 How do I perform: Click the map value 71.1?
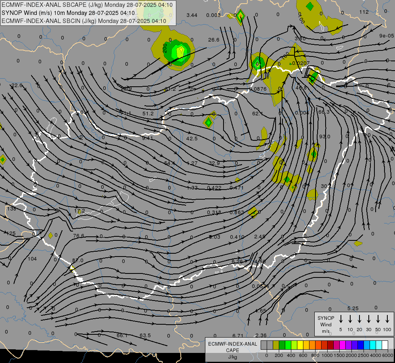[125, 113]
